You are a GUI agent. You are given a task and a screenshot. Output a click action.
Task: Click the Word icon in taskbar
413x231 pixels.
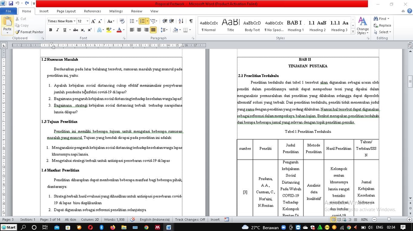click(x=169, y=227)
